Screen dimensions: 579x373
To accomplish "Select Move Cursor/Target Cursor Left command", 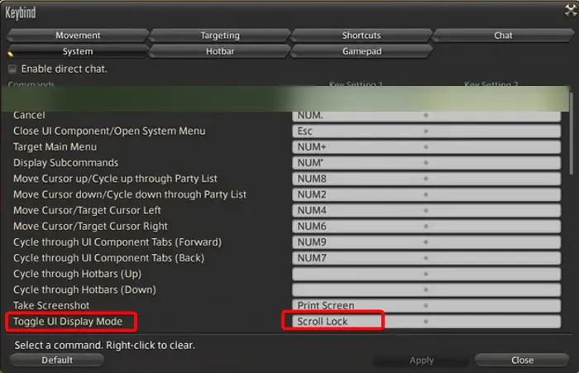I will [87, 211].
